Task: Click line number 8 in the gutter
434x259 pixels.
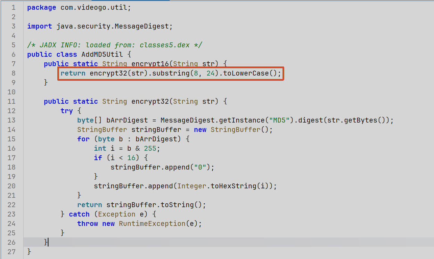Action: coord(14,73)
